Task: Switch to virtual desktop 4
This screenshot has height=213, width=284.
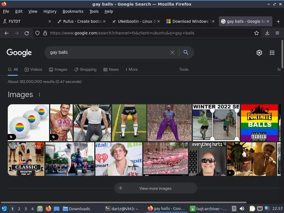Action: pyautogui.click(x=32, y=209)
